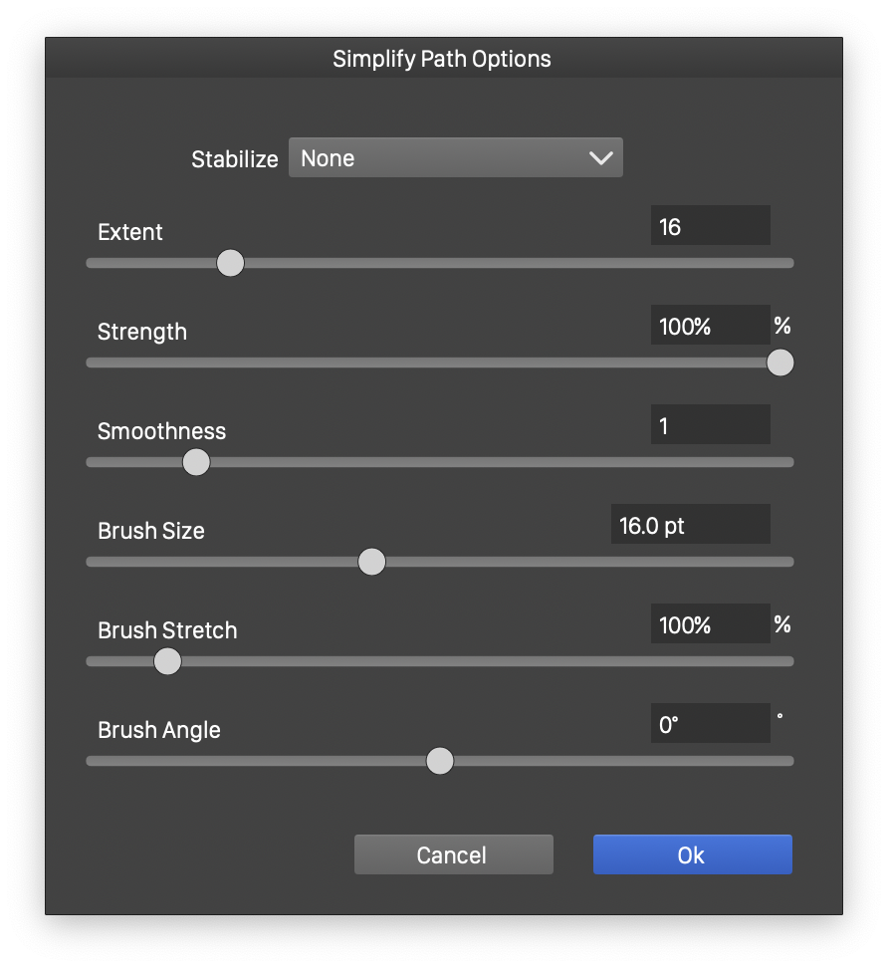
Task: Click the left end of Strength track
Action: click(x=94, y=363)
